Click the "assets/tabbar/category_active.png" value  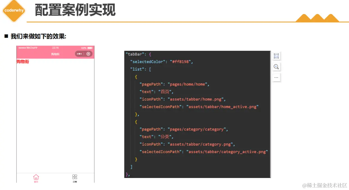pyautogui.click(x=227, y=152)
